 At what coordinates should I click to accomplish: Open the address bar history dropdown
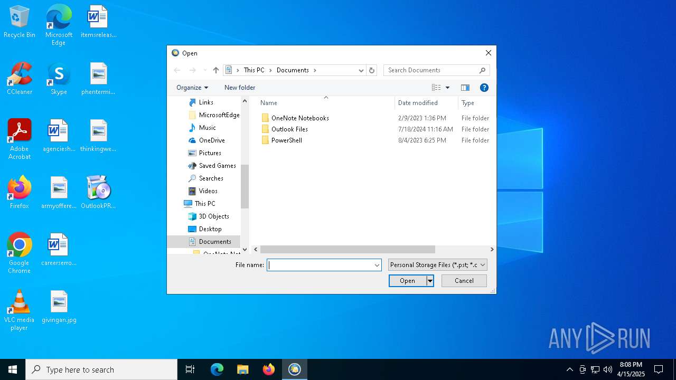pyautogui.click(x=361, y=70)
